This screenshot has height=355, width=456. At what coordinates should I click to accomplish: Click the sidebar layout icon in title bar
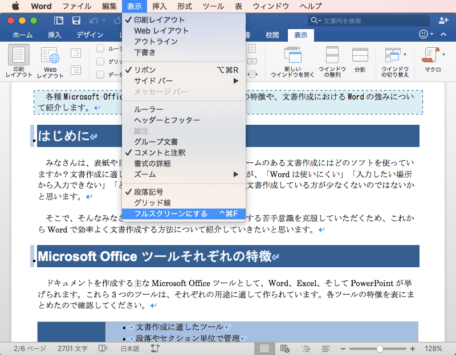point(59,21)
